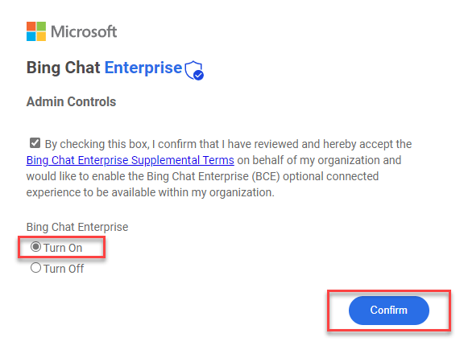Uncheck the supplemental terms acceptance checkbox
The width and height of the screenshot is (464, 354).
click(35, 143)
